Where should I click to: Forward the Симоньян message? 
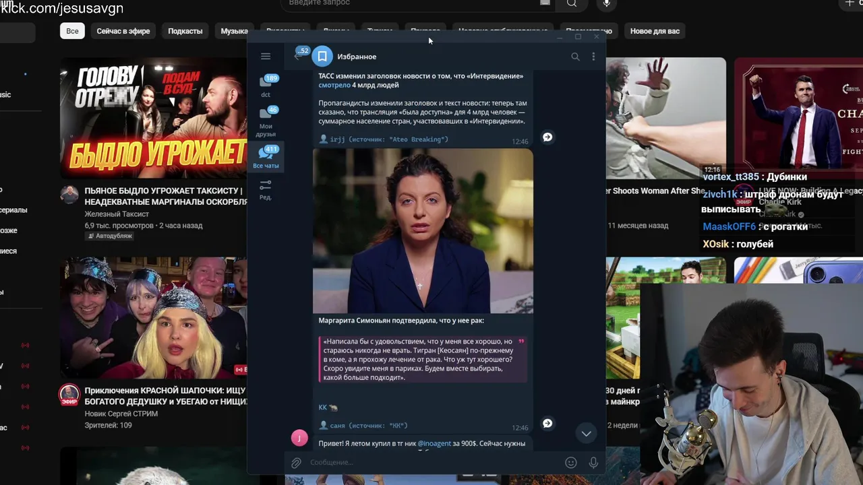547,423
